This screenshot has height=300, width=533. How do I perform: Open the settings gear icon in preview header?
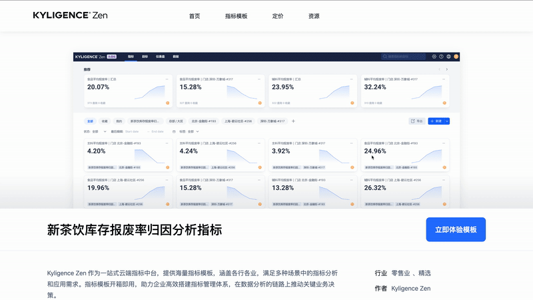coord(434,57)
